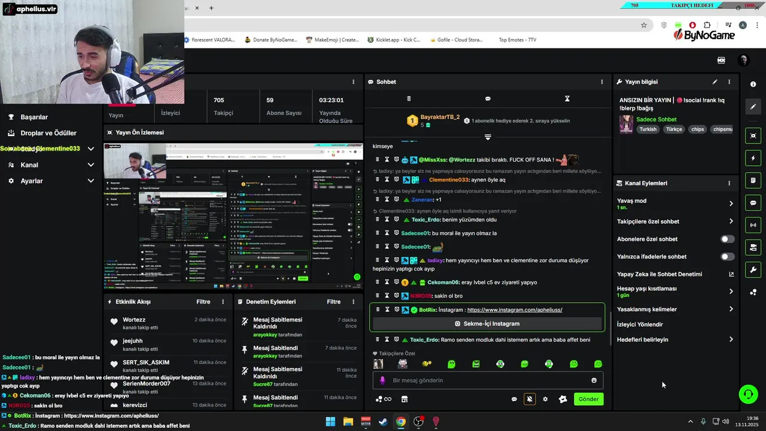
Task: Click the green support headset button
Action: (748, 394)
